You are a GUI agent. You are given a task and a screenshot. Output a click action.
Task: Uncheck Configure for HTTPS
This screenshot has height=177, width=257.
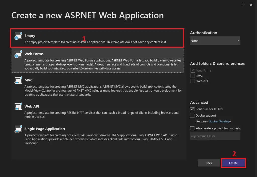pos(192,109)
